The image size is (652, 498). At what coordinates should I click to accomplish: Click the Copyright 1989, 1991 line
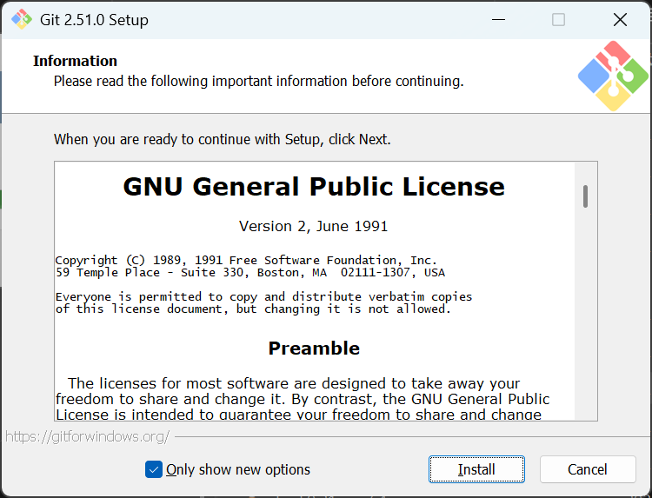tap(246, 260)
